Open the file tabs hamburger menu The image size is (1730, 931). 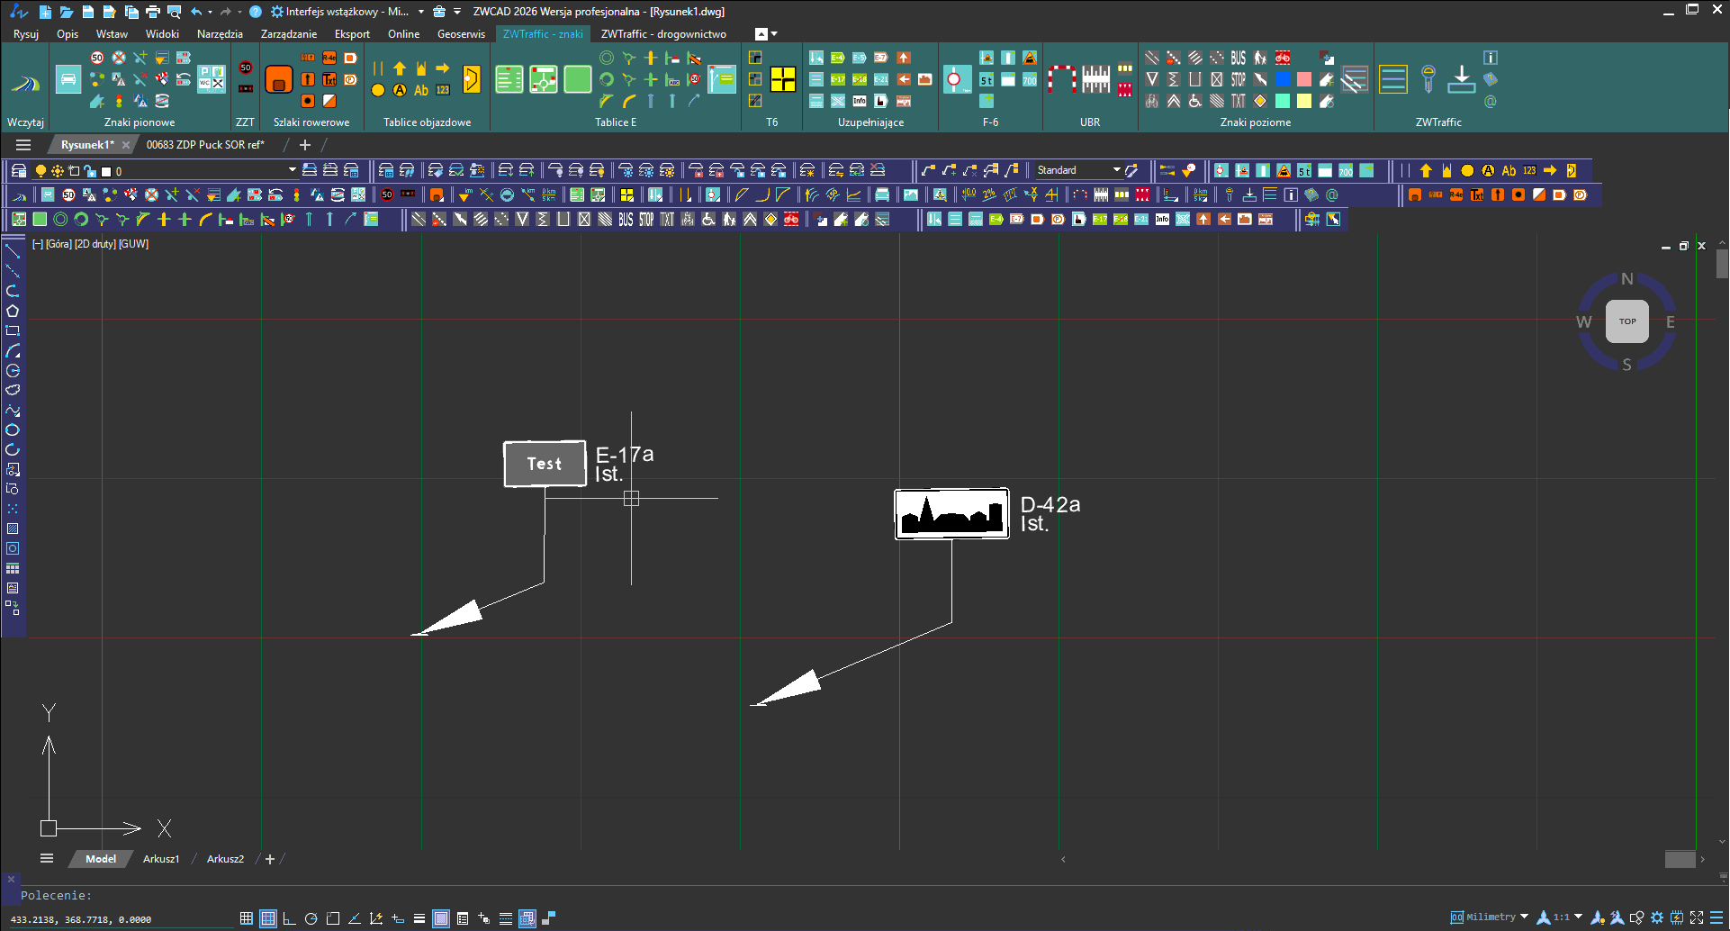(23, 145)
